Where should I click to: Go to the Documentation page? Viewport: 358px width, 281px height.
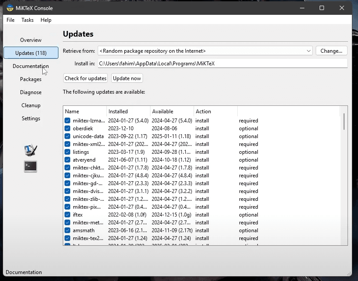click(x=31, y=66)
